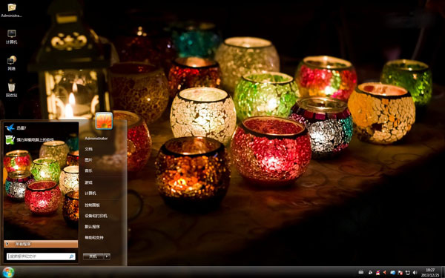Expand 所有程序 (All Programs) list
The image size is (445, 278).
(x=41, y=244)
